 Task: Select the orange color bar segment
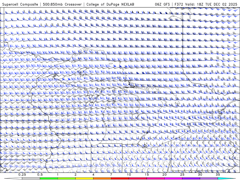click(x=102, y=178)
